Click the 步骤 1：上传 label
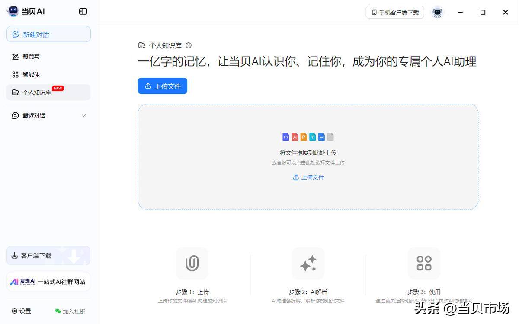 192,292
